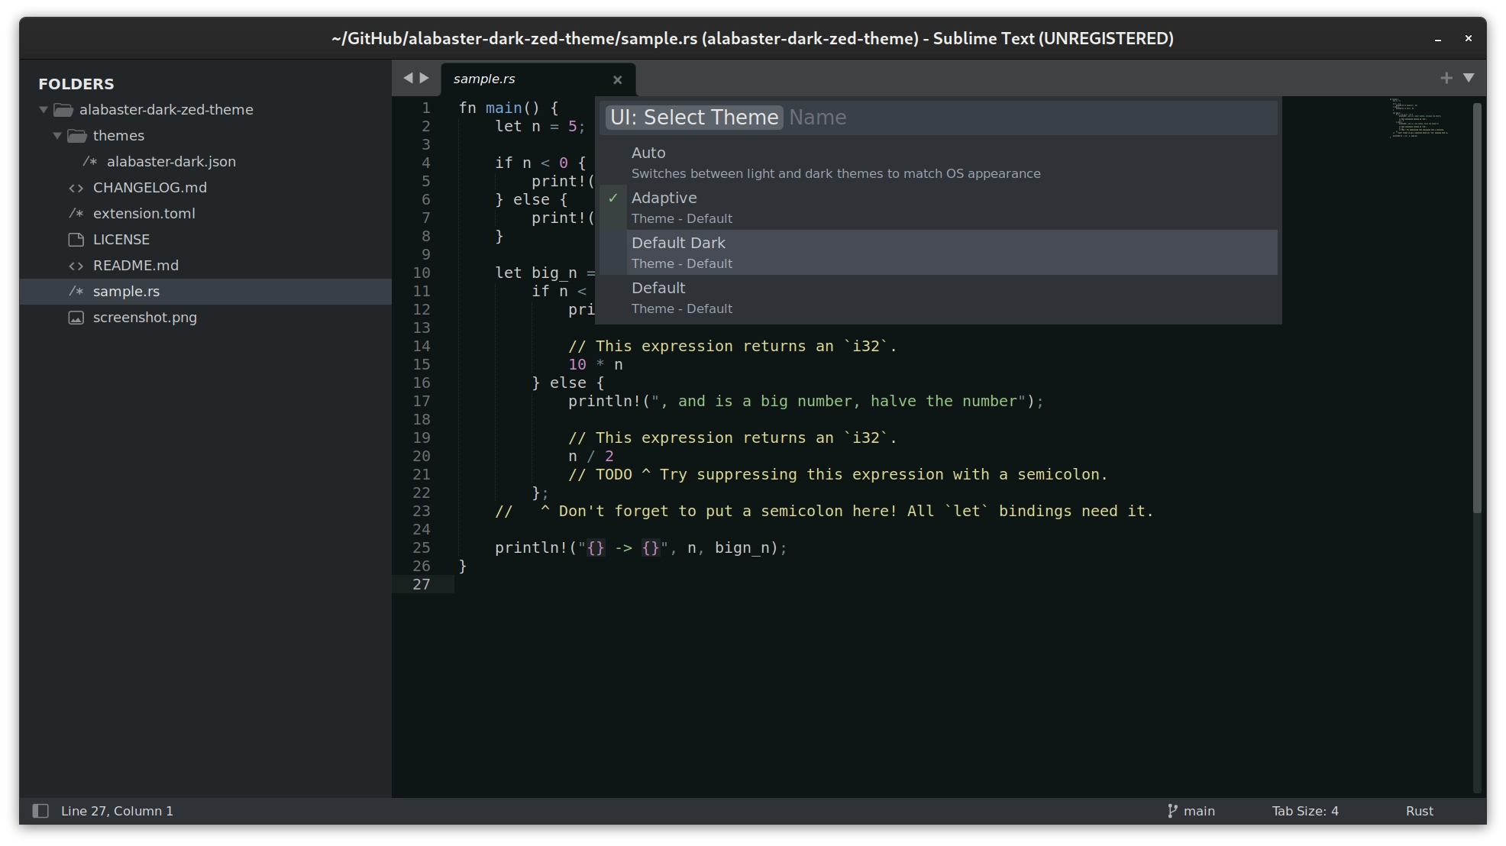
Task: Switch to the sample.rs tab
Action: (485, 79)
